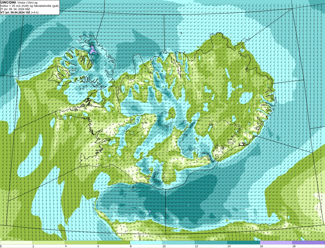Click the 'VT: þri. 09.04.2024 10Z (+4 h)' line
This screenshot has width=325, height=248.
click(20, 12)
